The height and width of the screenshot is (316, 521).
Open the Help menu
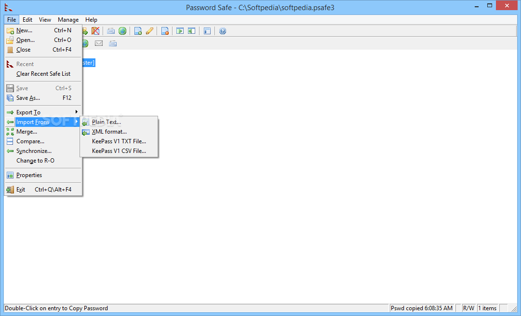pos(91,20)
